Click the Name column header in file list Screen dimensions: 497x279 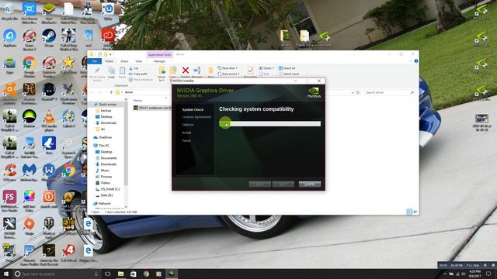[x=137, y=100]
